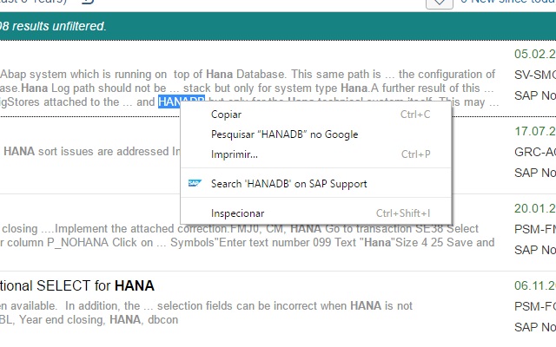Click snippet 'Implement the attached correction'
Image resolution: width=556 pixels, height=347 pixels.
[141, 229]
